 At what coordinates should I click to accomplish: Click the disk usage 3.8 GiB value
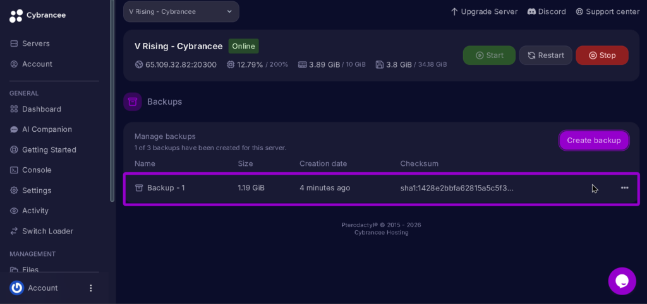399,65
